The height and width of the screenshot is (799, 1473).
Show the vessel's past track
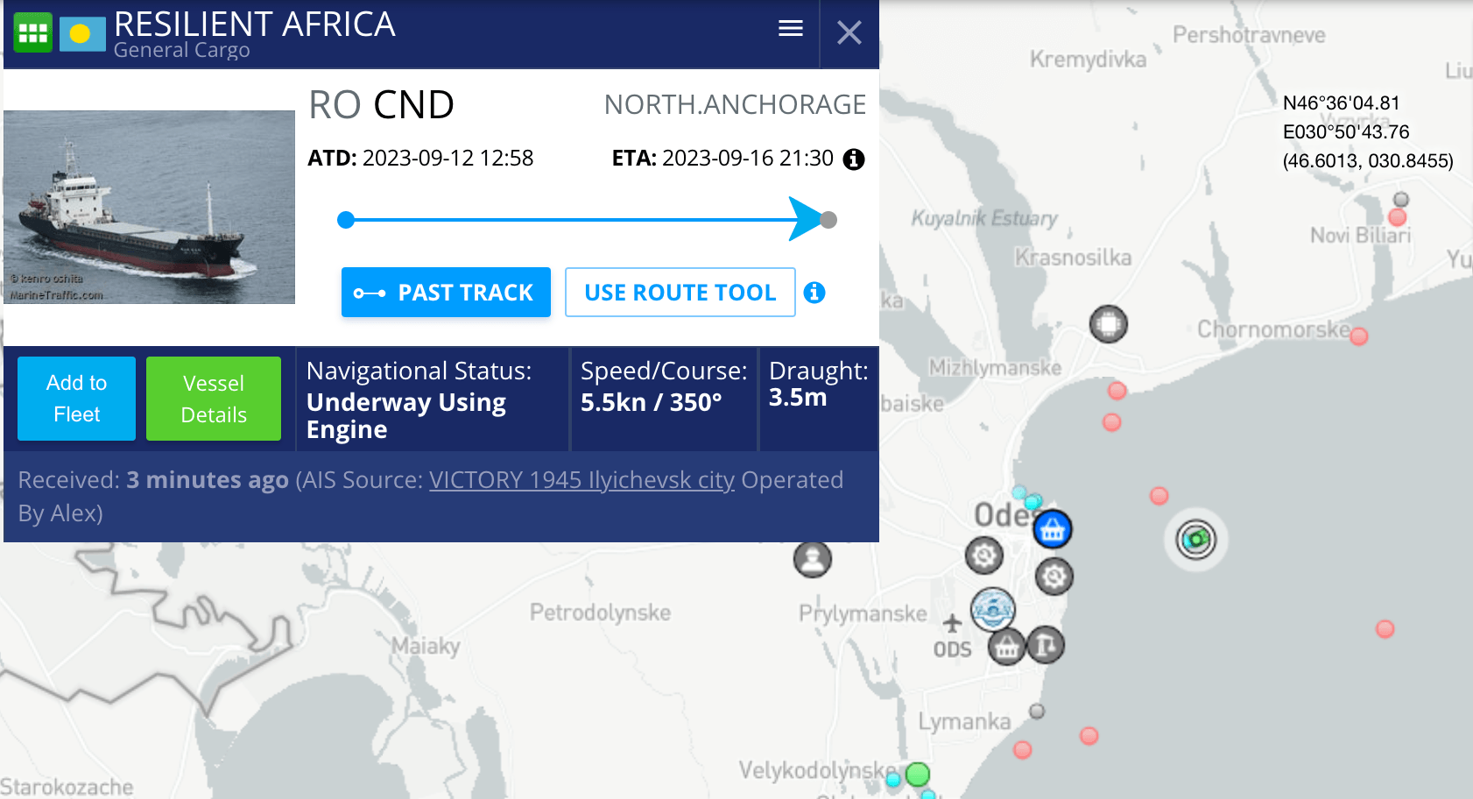(446, 293)
